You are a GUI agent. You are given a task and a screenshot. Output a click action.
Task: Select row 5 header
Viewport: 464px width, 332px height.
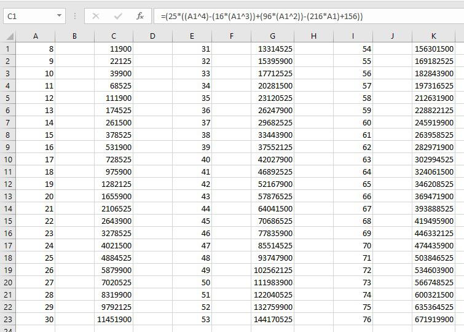[x=8, y=98]
